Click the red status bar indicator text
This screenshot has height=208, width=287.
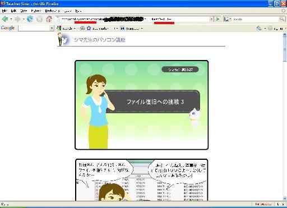263,204
